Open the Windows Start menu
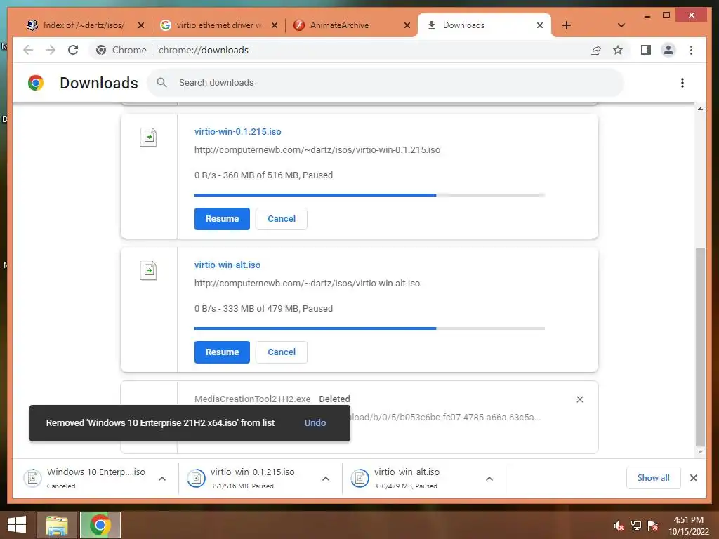The width and height of the screenshot is (719, 539). (x=17, y=525)
